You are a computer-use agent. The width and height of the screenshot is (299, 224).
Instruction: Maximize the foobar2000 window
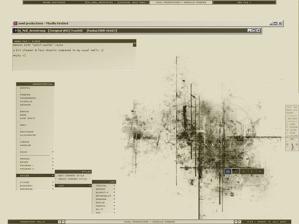click(254, 31)
